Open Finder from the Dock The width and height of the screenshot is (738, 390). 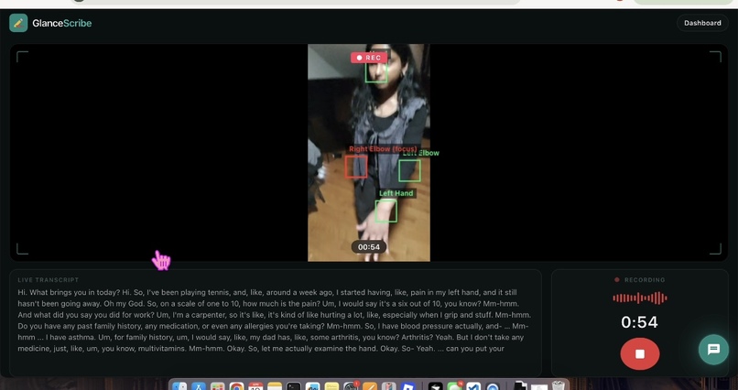pyautogui.click(x=179, y=386)
